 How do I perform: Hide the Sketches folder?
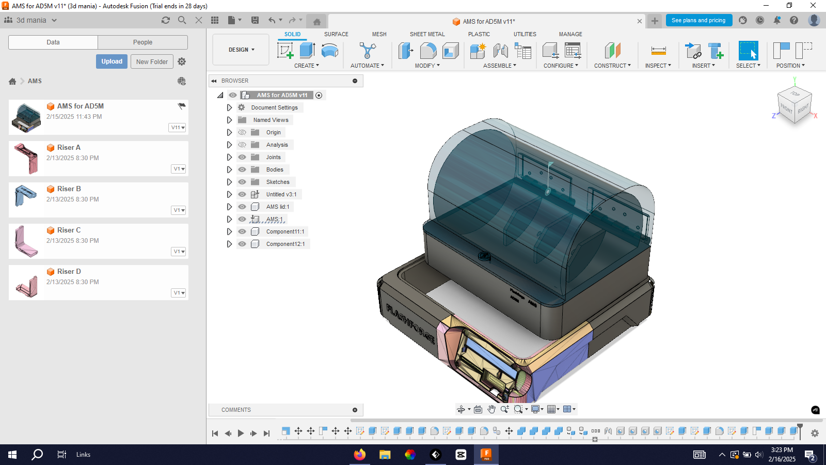click(242, 182)
